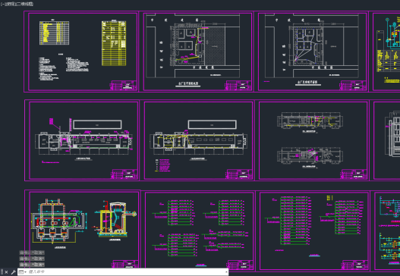Select the yellow materials table
Screen dimensions: 400x276
coord(114,43)
